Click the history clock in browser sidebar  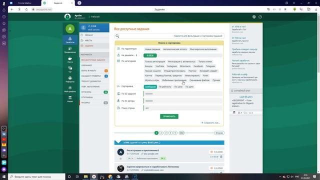pyautogui.click(x=4, y=16)
